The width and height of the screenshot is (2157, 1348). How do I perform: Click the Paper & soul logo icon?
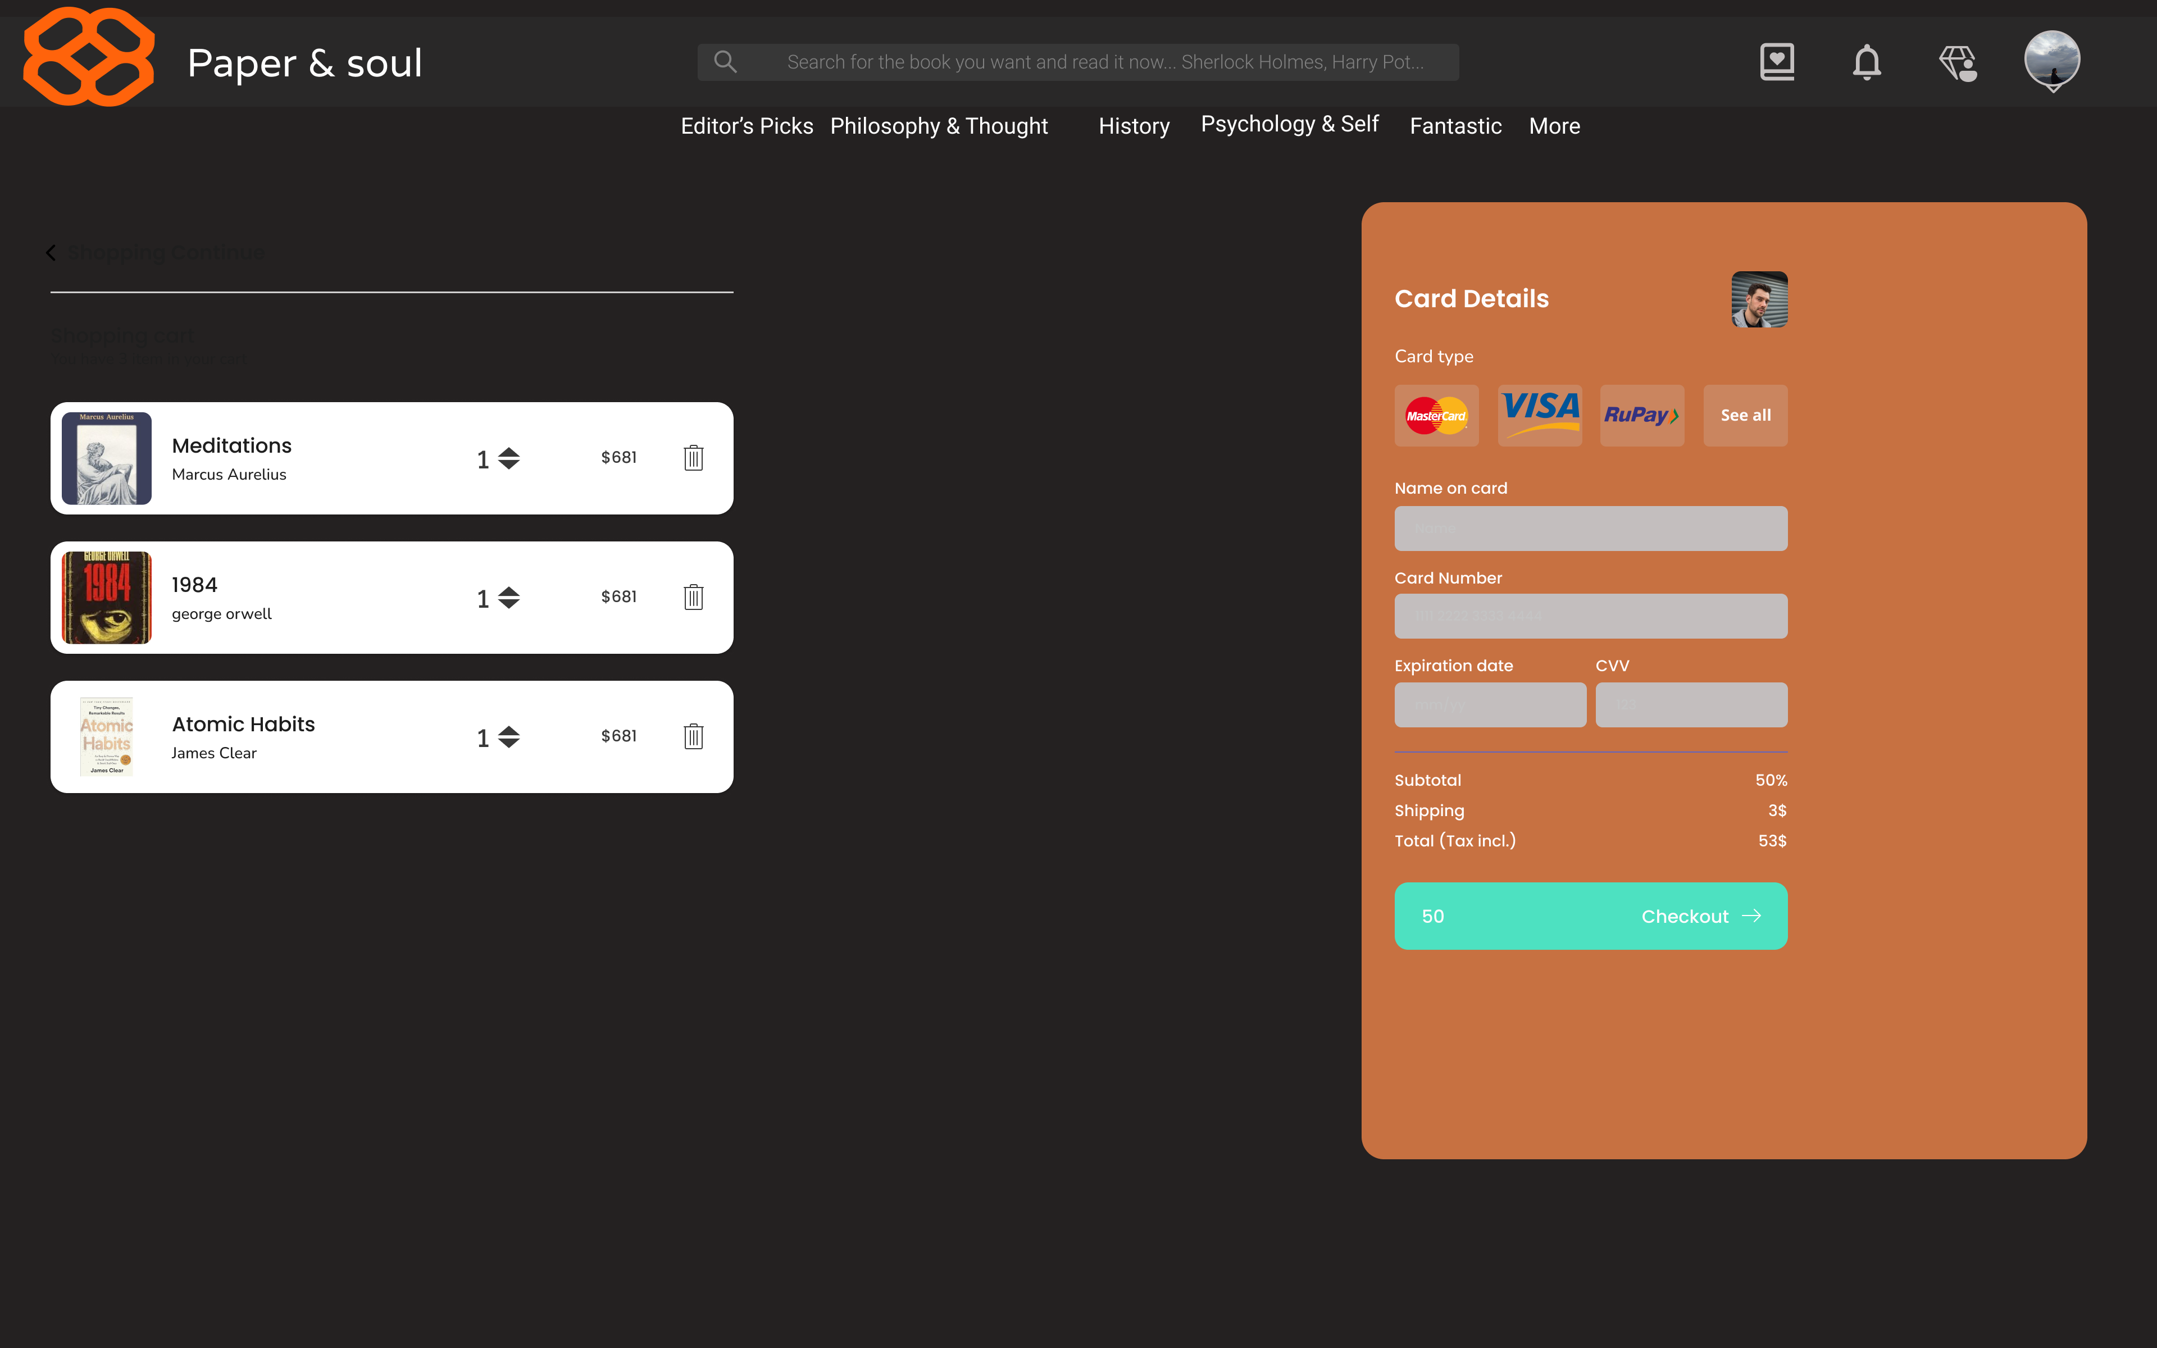(x=88, y=57)
